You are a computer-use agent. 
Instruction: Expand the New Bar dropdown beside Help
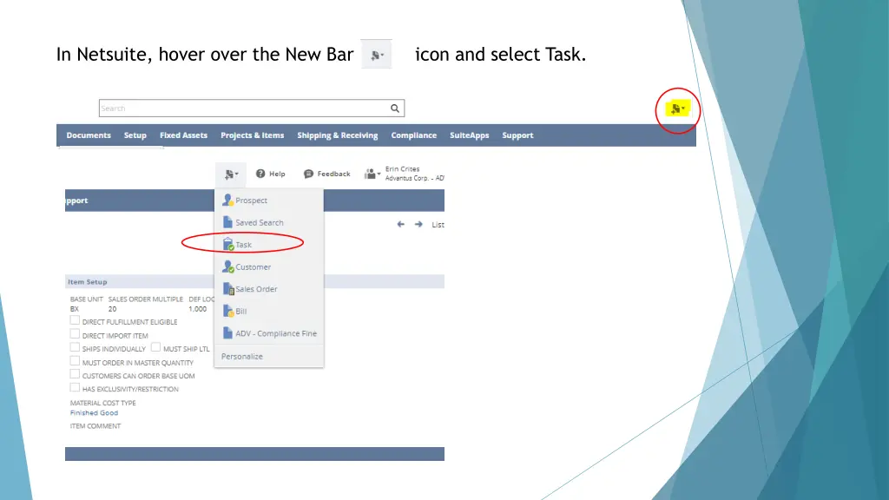click(x=230, y=174)
